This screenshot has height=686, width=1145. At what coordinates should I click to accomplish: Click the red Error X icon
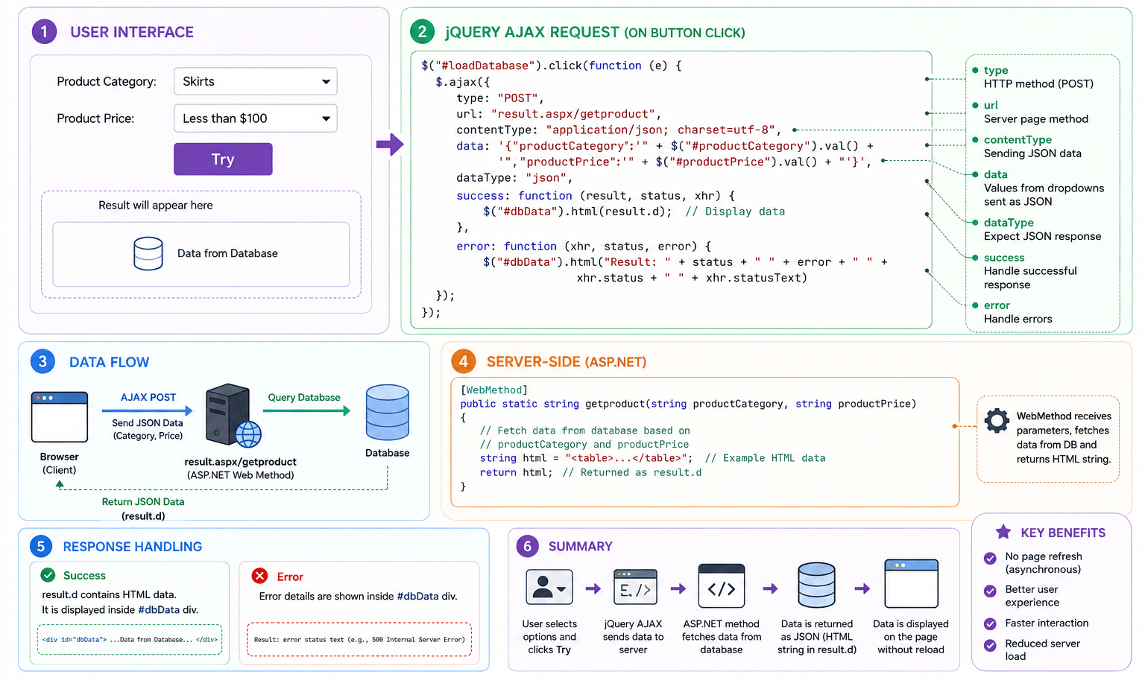[259, 576]
